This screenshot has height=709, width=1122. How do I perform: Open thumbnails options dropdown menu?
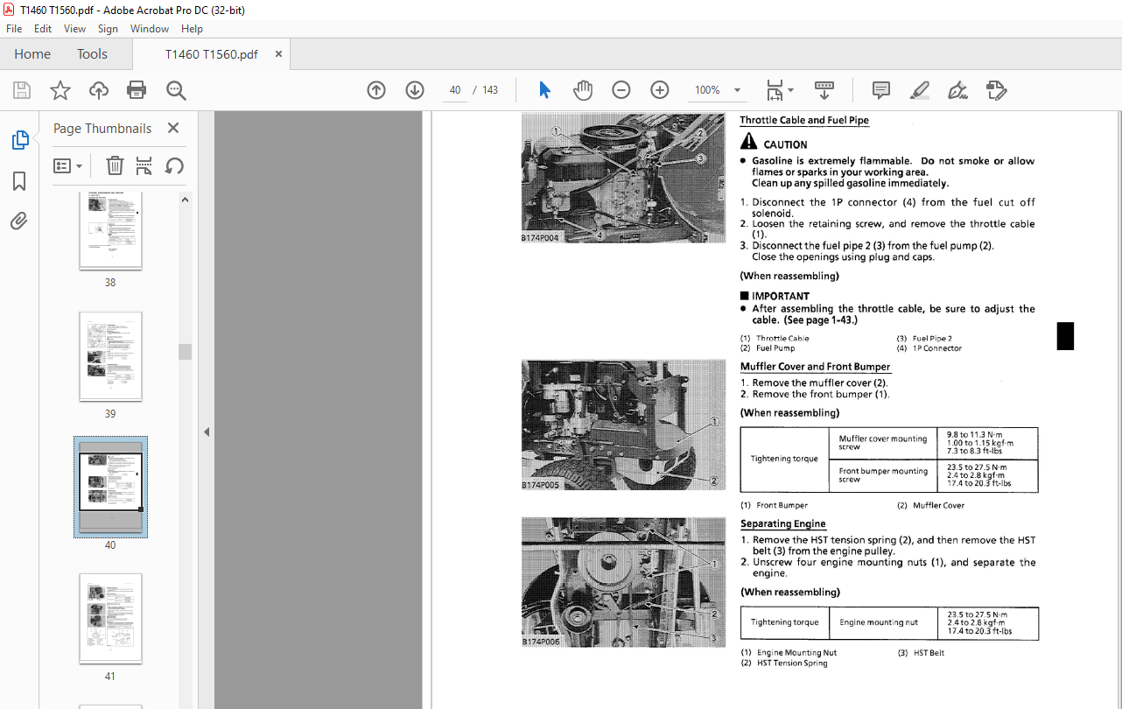point(68,165)
